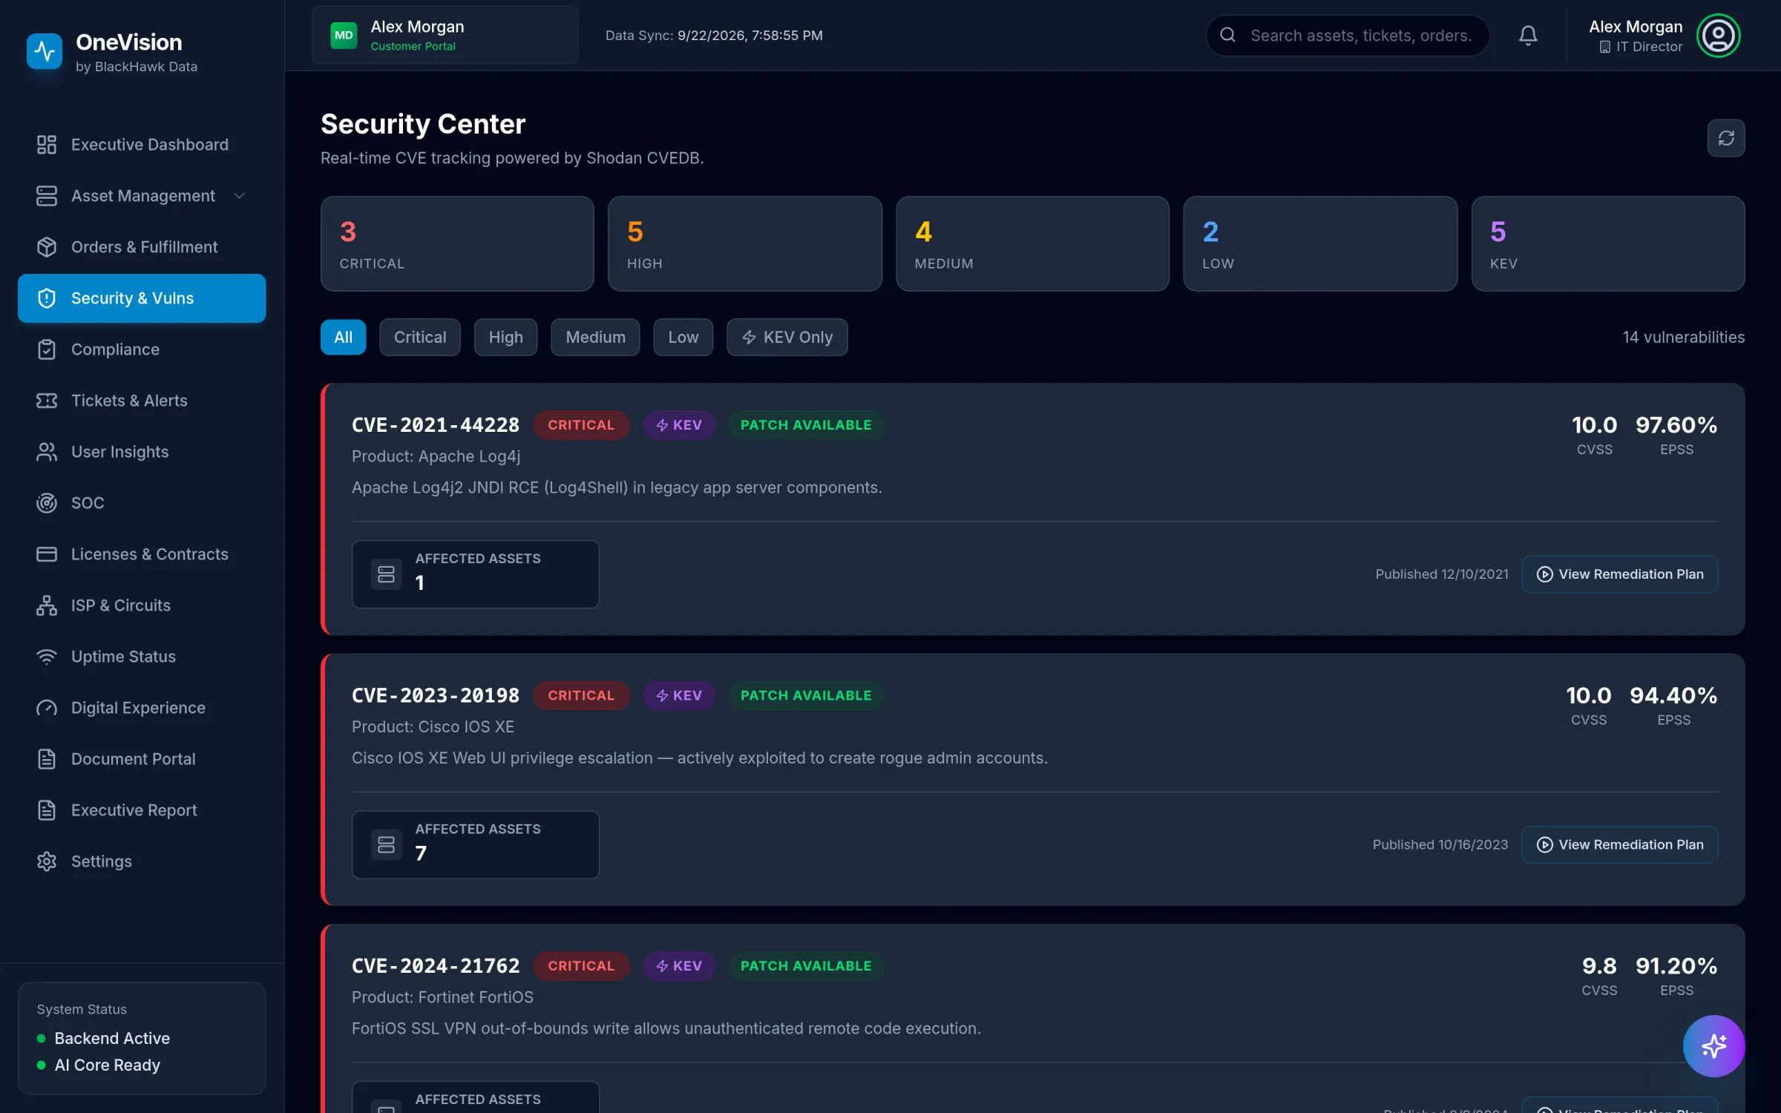Click the CVE-2023-20198 identifier
This screenshot has width=1781, height=1113.
click(x=436, y=695)
